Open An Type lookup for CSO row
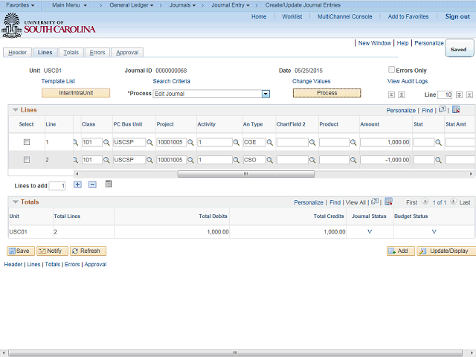476x357 pixels. point(269,160)
